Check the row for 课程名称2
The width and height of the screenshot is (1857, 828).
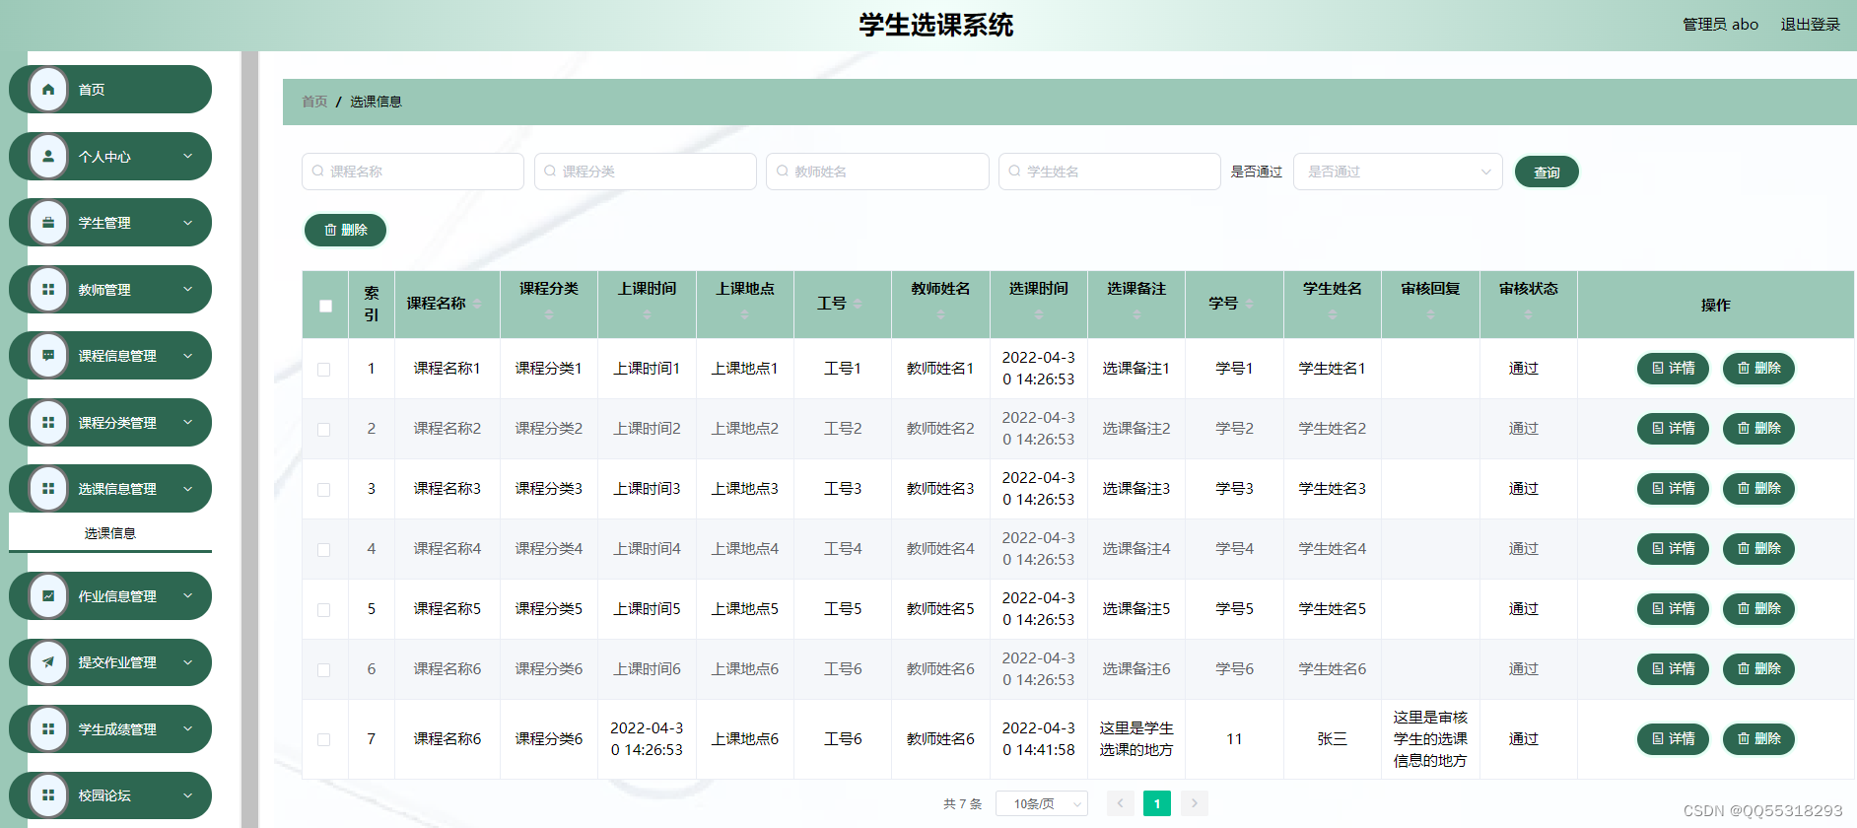tap(323, 430)
